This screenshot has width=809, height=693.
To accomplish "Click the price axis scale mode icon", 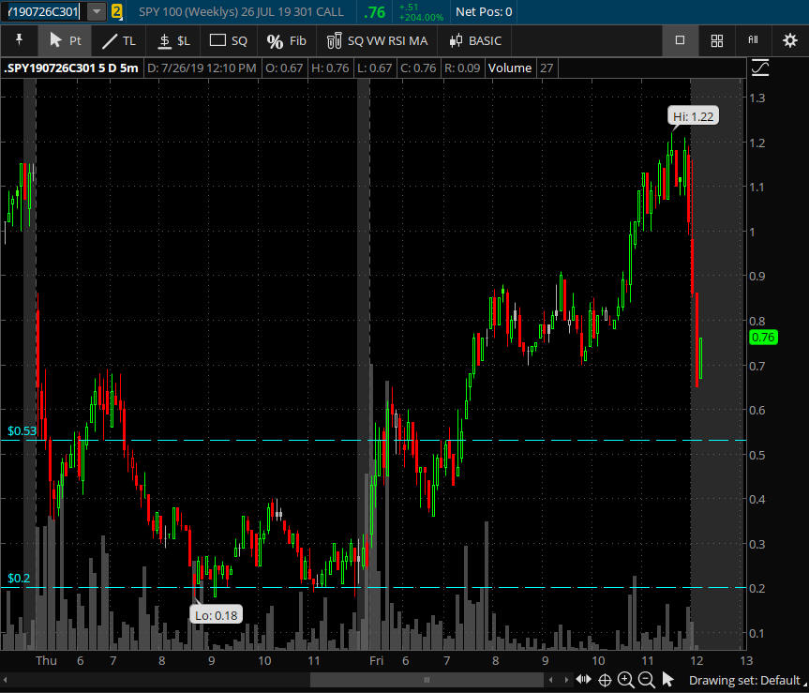I will (x=760, y=68).
